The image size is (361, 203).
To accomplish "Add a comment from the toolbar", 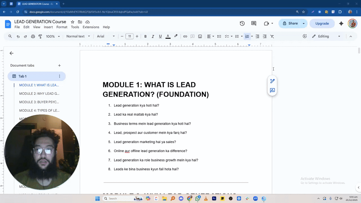I will [x=192, y=36].
